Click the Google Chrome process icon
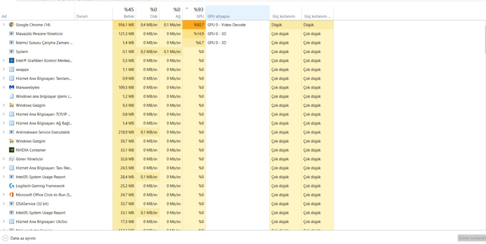 (11, 25)
